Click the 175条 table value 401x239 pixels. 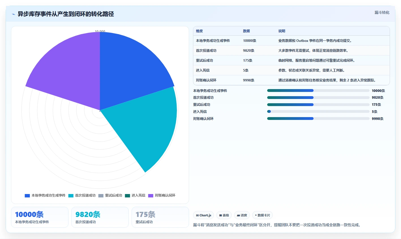(248, 61)
